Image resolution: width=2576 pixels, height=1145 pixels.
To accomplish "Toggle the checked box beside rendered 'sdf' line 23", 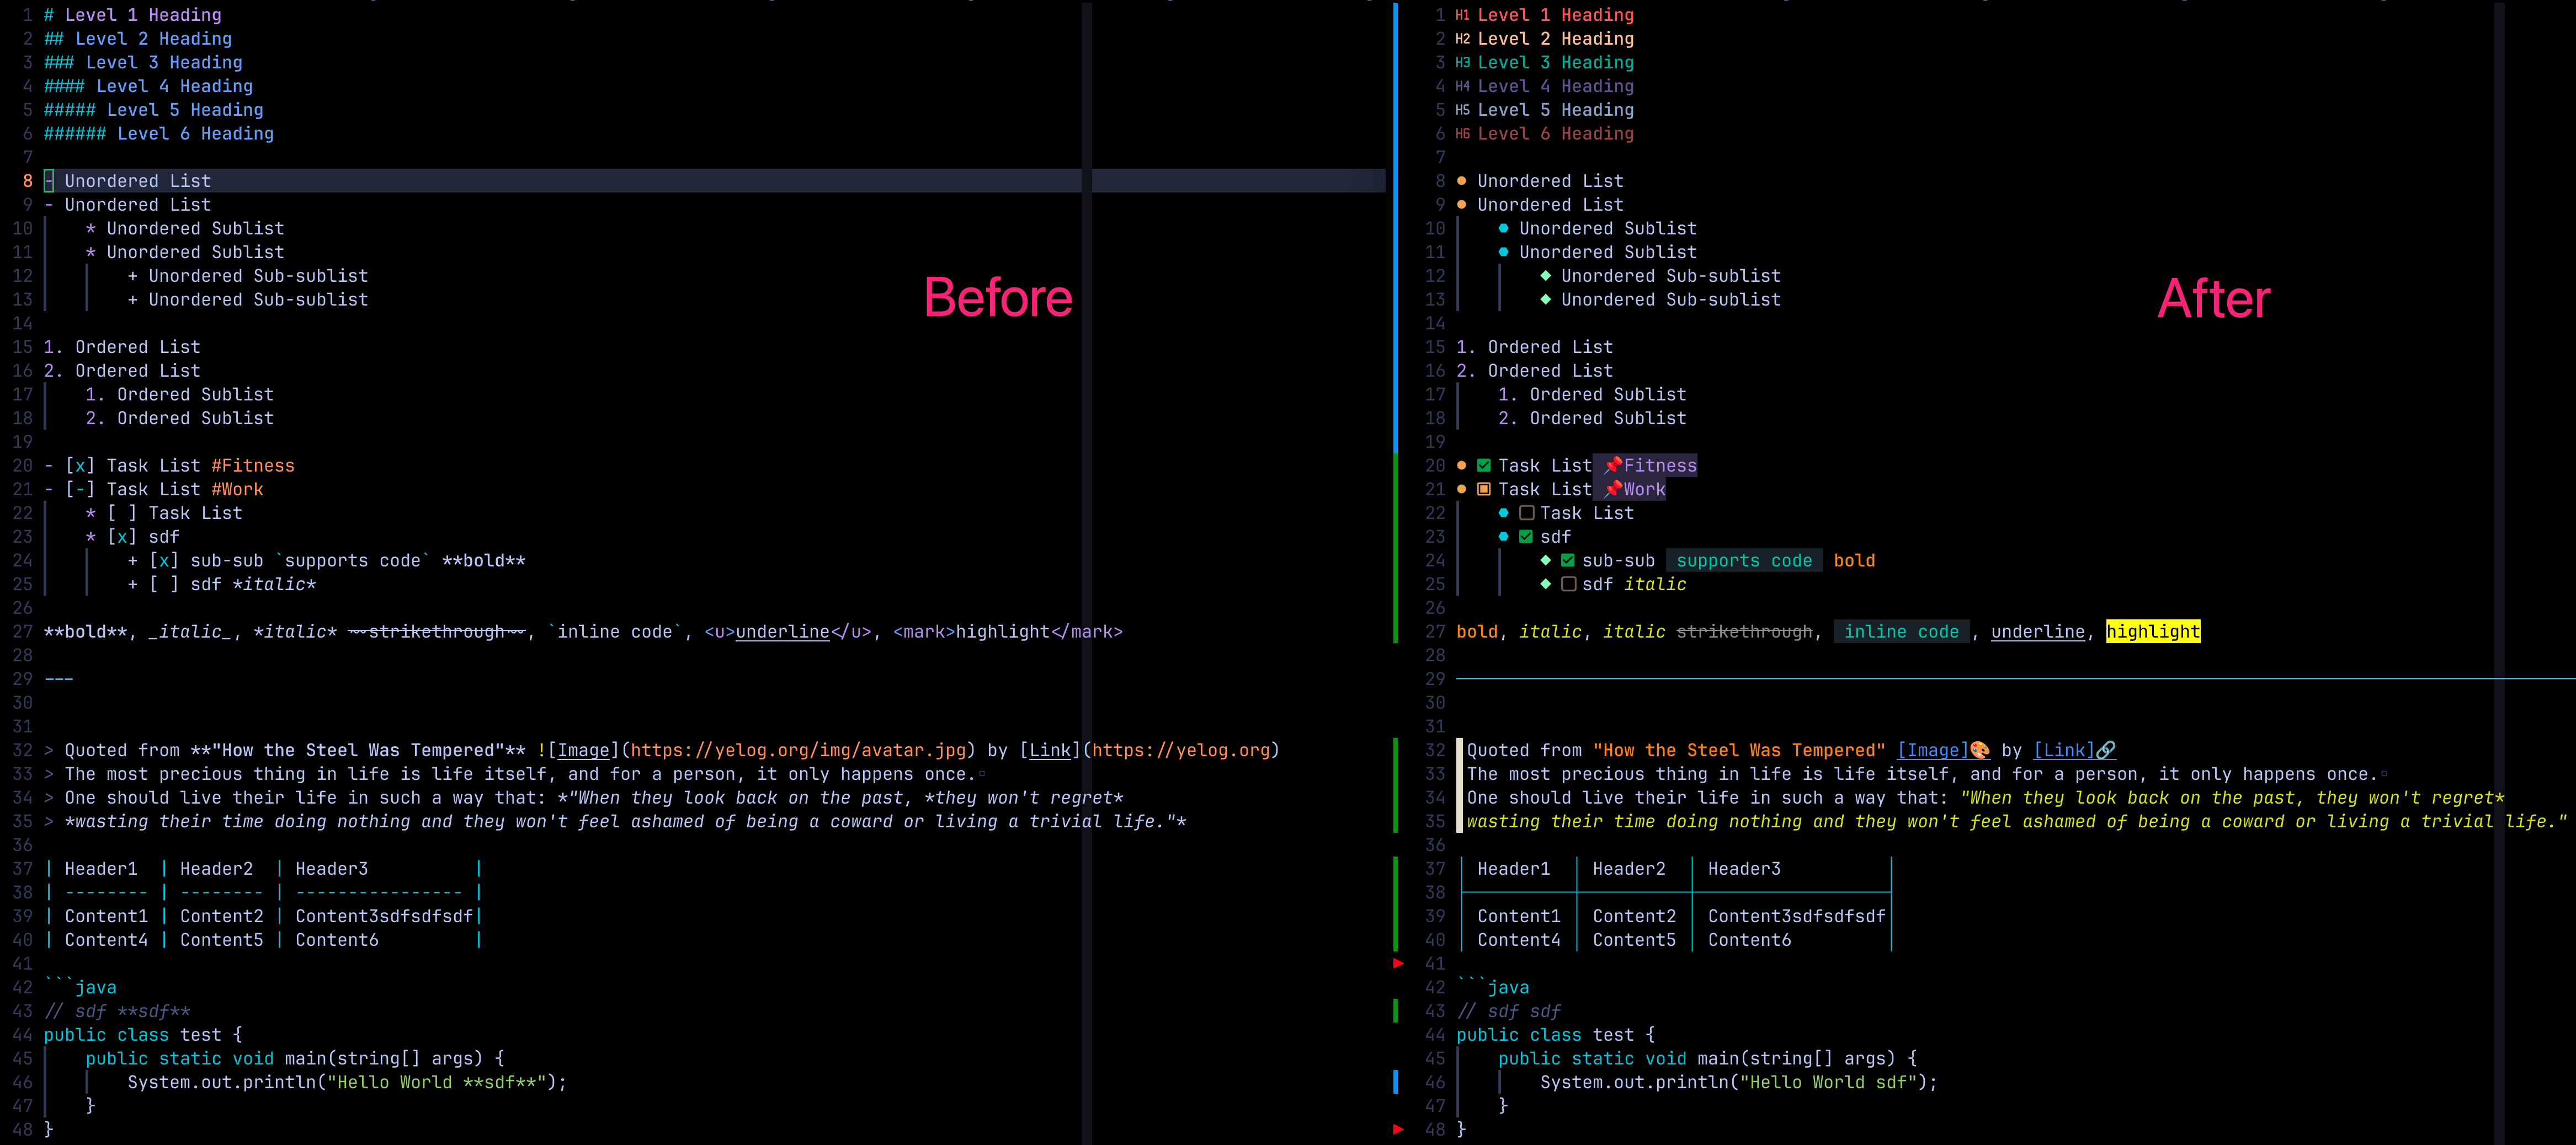I will pos(1526,537).
